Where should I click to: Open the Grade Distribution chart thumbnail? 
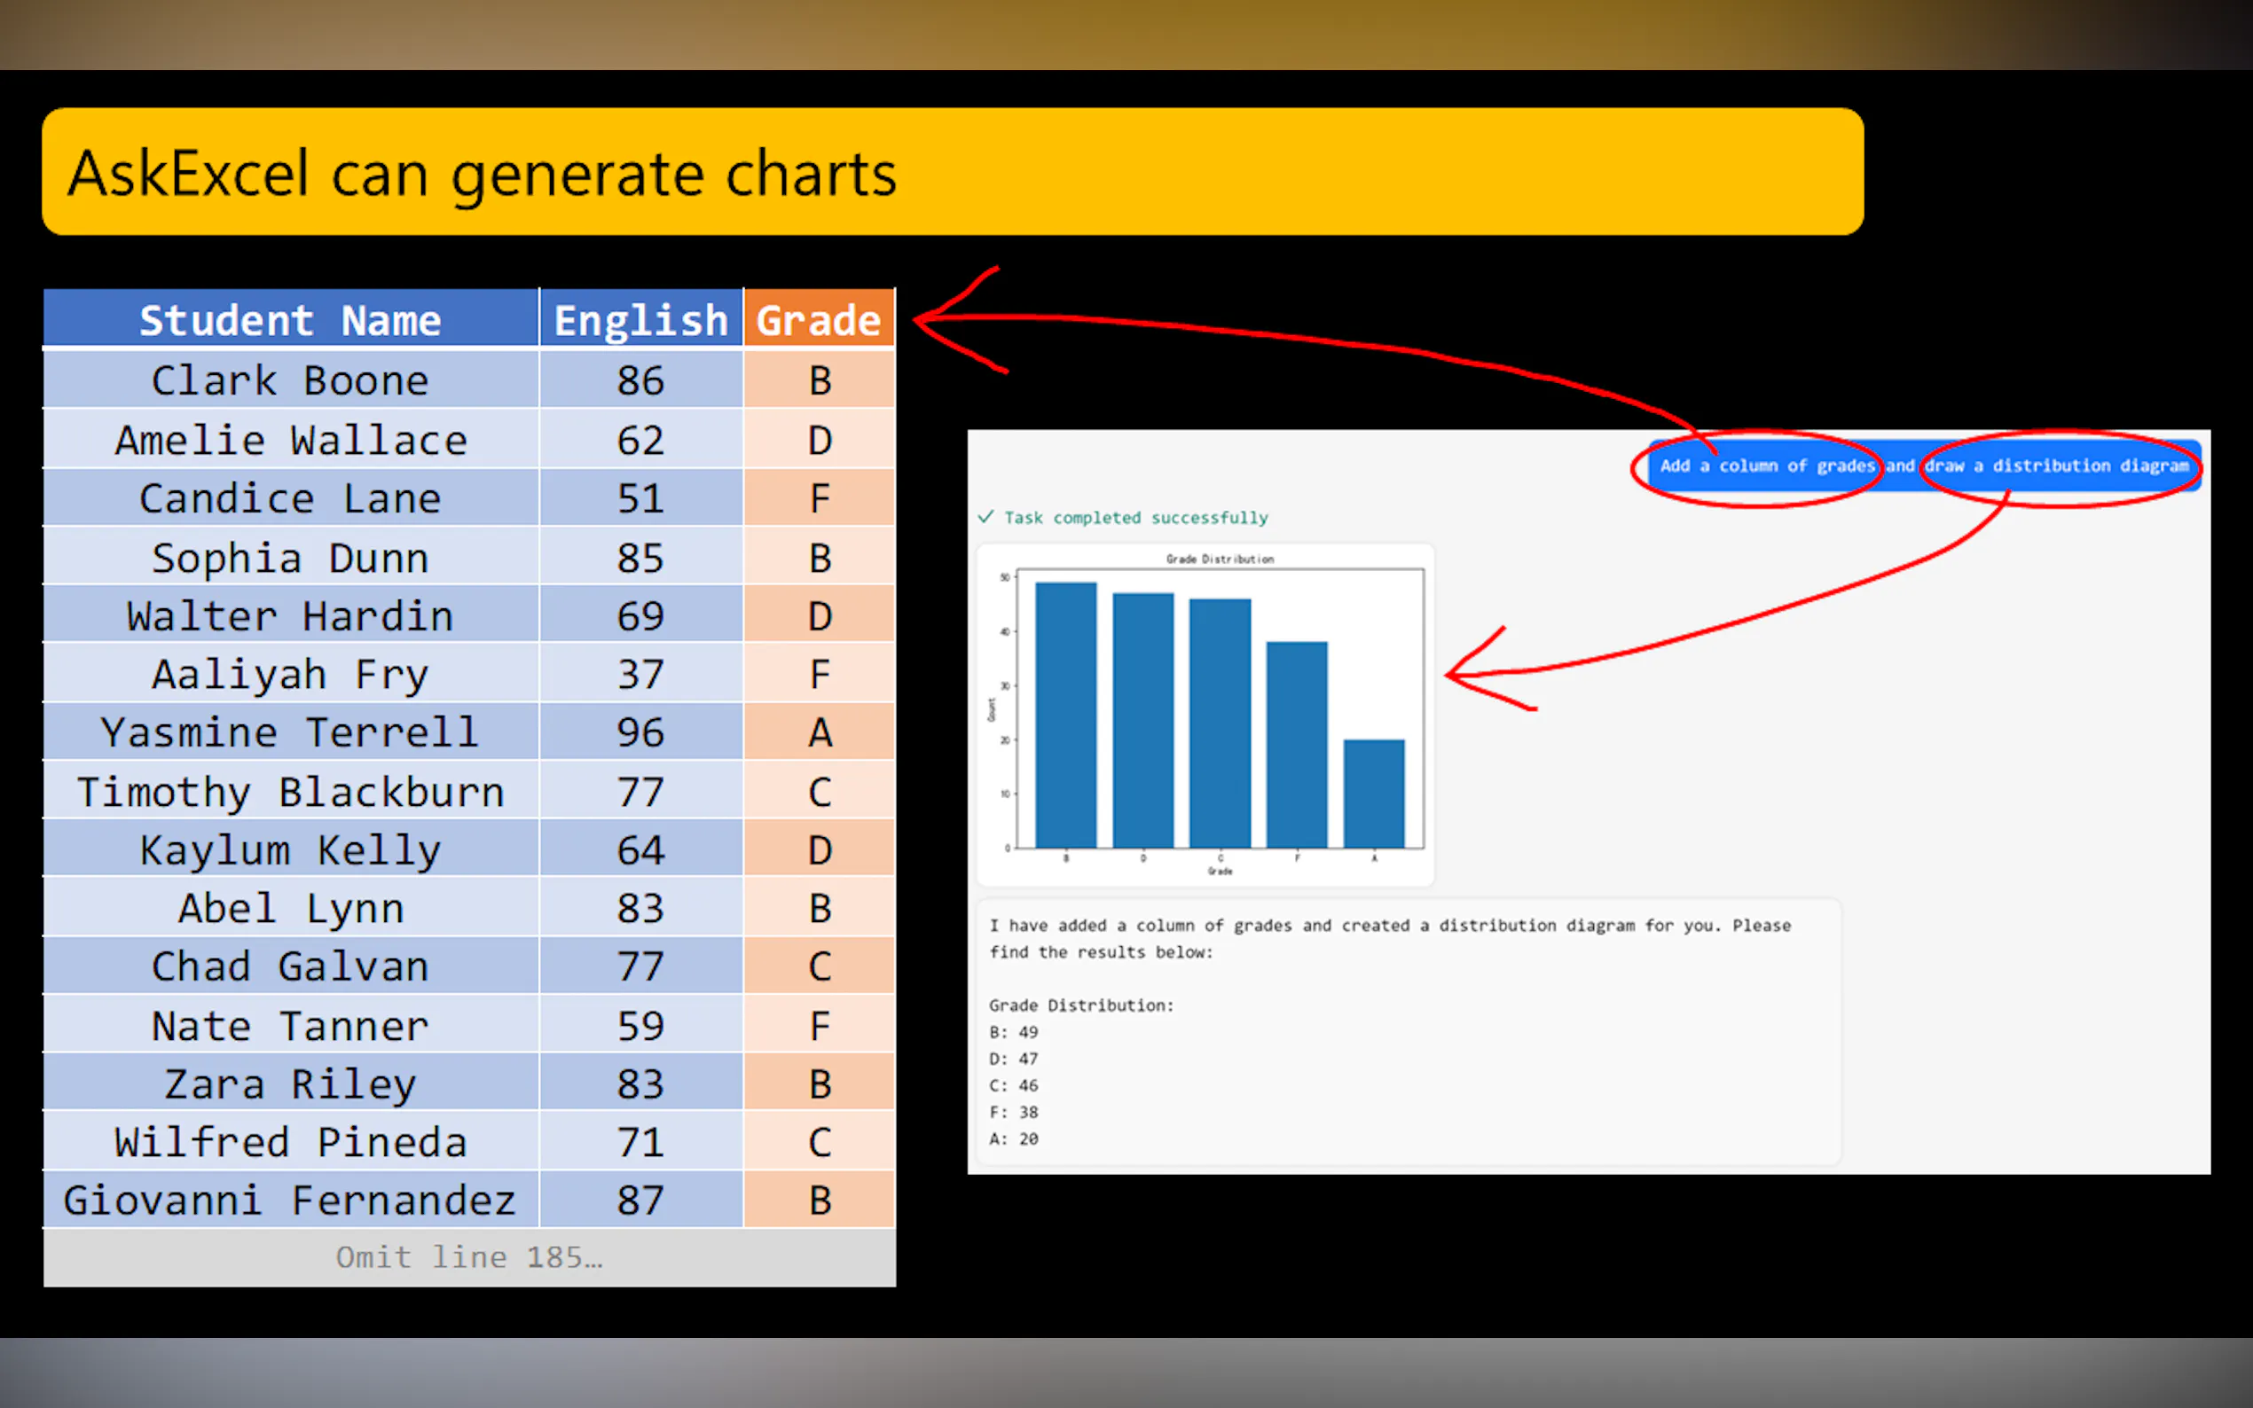[1205, 715]
